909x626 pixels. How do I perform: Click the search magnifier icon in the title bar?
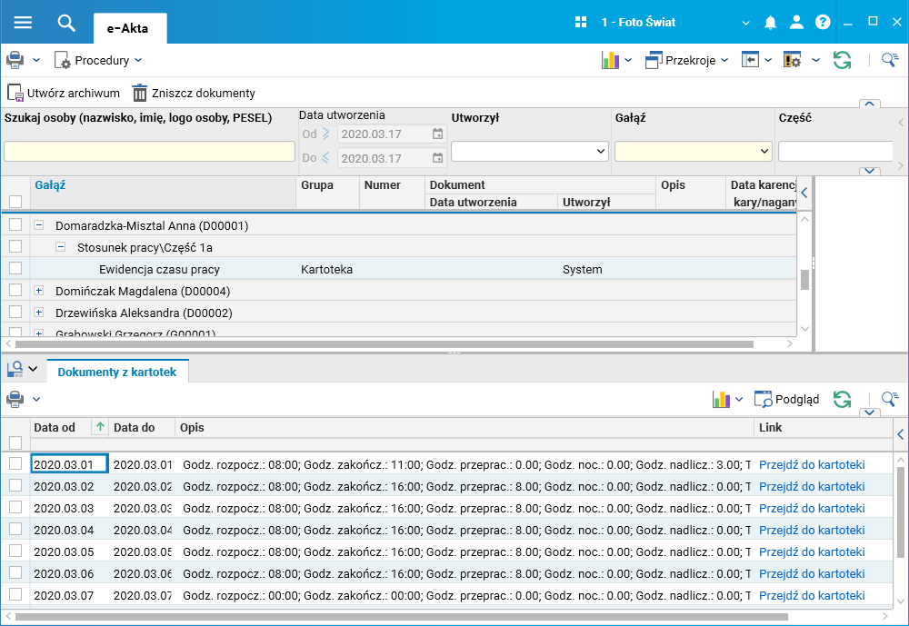65,23
